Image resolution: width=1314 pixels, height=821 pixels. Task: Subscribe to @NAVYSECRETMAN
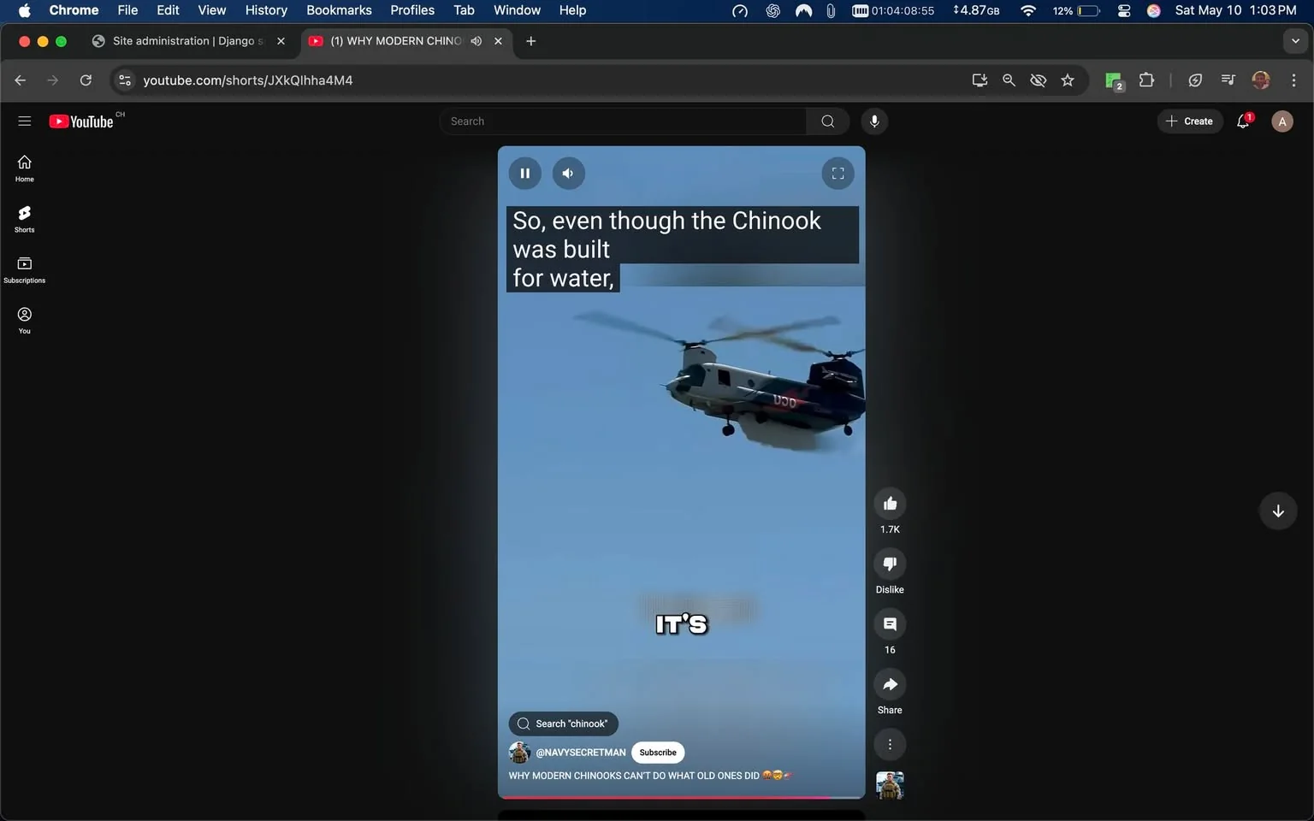pos(658,753)
